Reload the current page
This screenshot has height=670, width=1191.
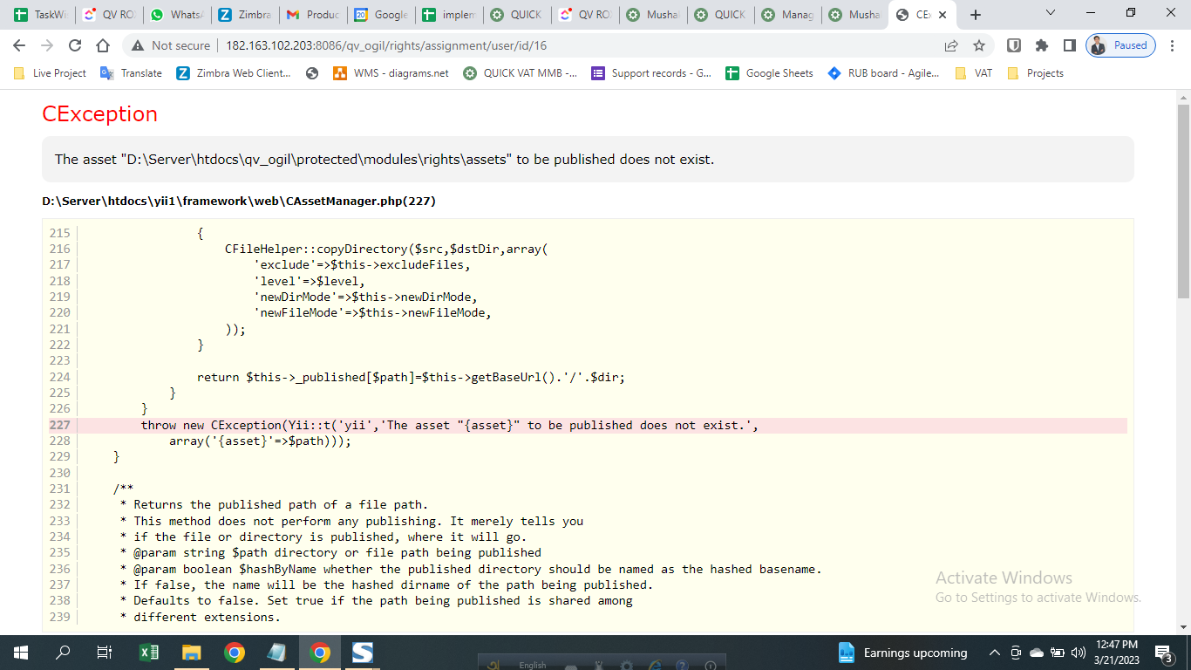[75, 45]
